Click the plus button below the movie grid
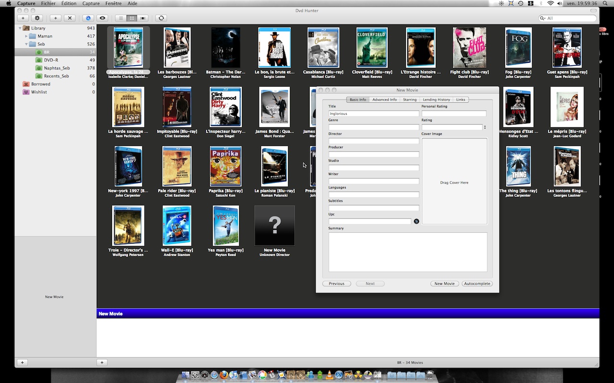This screenshot has width=614, height=383. [102, 362]
